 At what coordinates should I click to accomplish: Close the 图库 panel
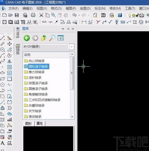pyautogui.click(x=73, y=29)
